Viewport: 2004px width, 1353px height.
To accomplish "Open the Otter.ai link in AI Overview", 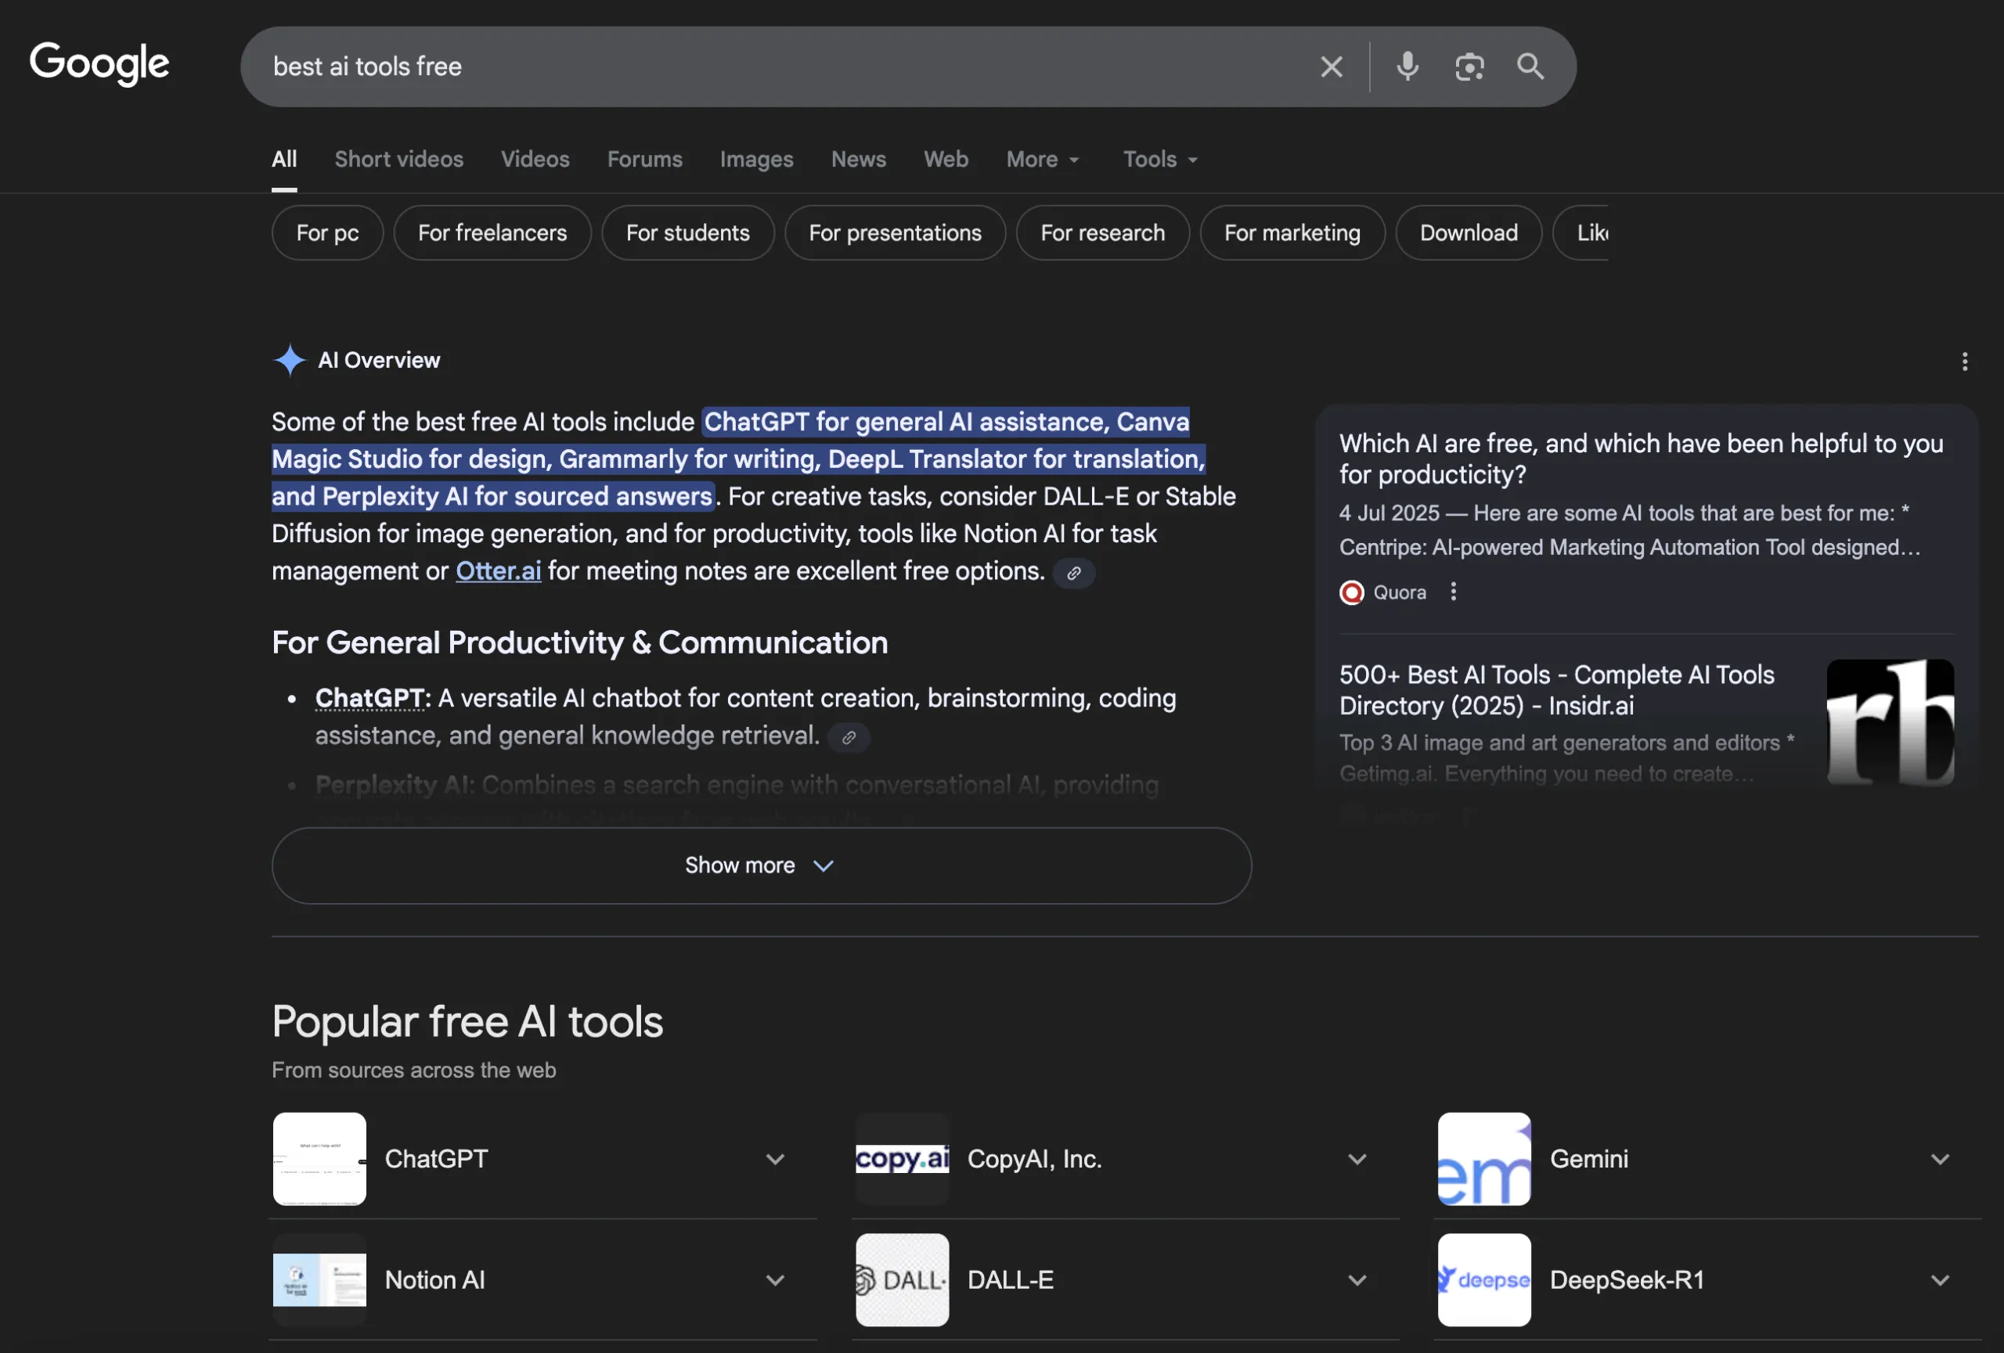I will click(x=499, y=571).
